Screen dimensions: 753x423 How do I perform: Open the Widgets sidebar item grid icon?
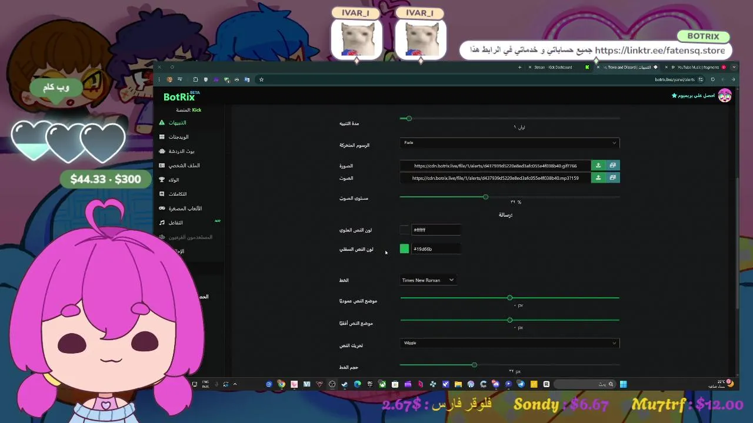[162, 137]
